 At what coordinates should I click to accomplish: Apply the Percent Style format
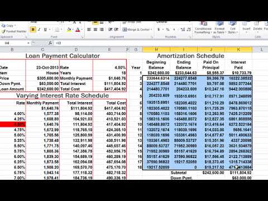pos(167,30)
